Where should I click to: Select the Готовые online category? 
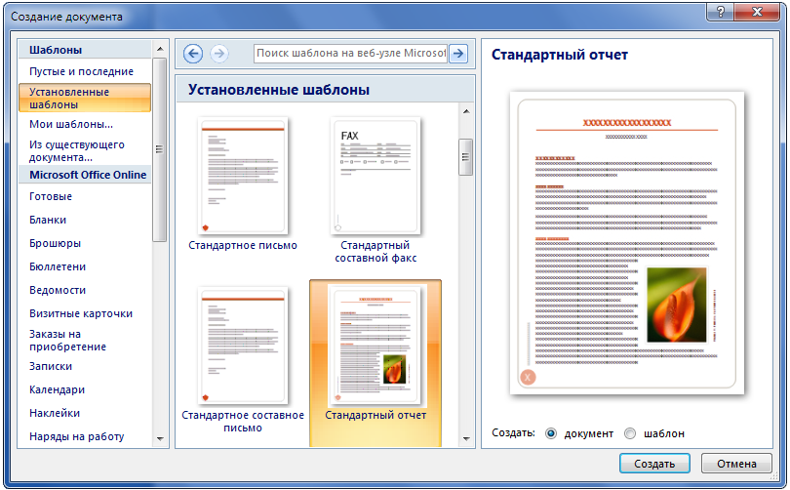point(51,196)
